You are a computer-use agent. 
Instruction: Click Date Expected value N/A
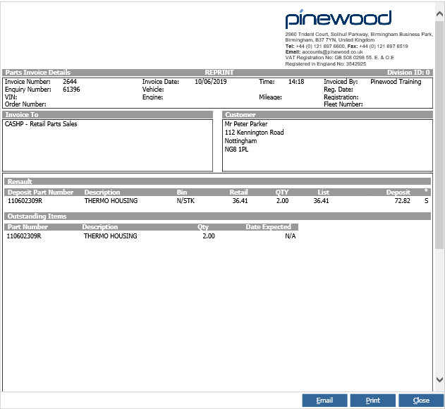291,236
